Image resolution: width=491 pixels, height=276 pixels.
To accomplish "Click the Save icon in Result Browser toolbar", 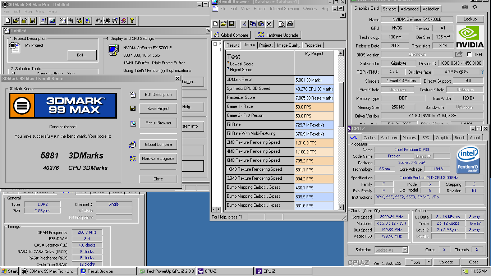I will pyautogui.click(x=232, y=24).
